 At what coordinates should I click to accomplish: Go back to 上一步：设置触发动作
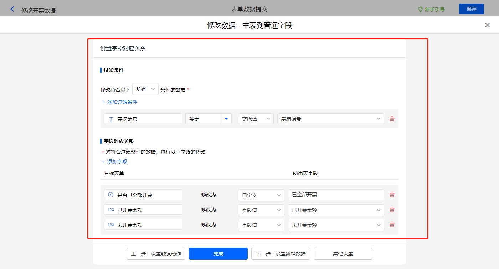pos(156,254)
